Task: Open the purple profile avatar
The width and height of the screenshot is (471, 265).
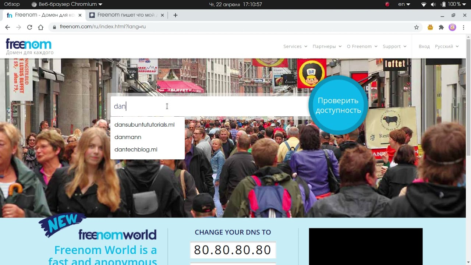Action: click(x=452, y=27)
